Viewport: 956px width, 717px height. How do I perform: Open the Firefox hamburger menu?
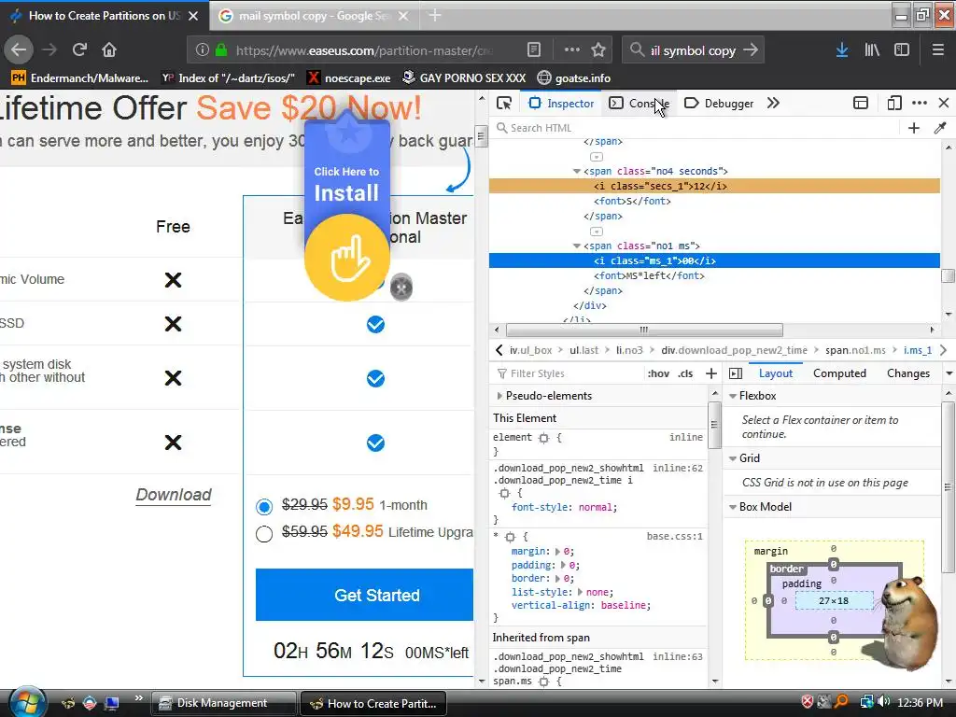[x=938, y=50]
